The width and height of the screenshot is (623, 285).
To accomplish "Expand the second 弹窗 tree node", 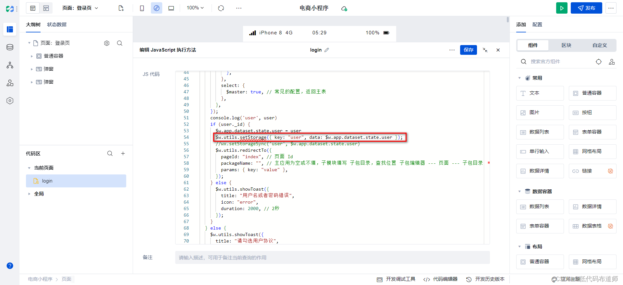I will point(32,82).
